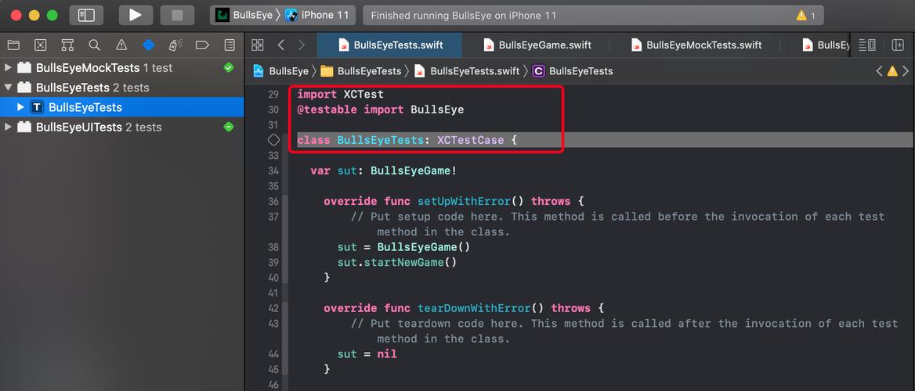Jump to previous issue arrow

tap(880, 71)
